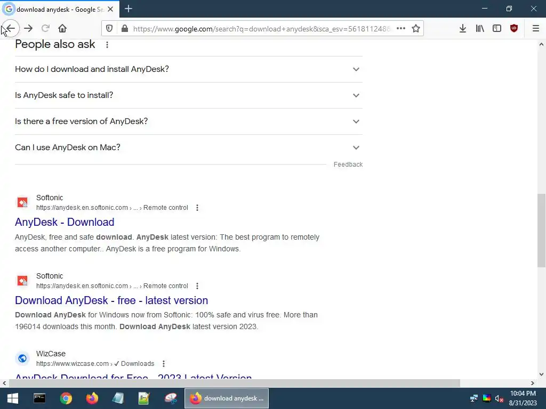Open more options for WizCase result
Viewport: 546px width, 409px height.
(x=164, y=364)
